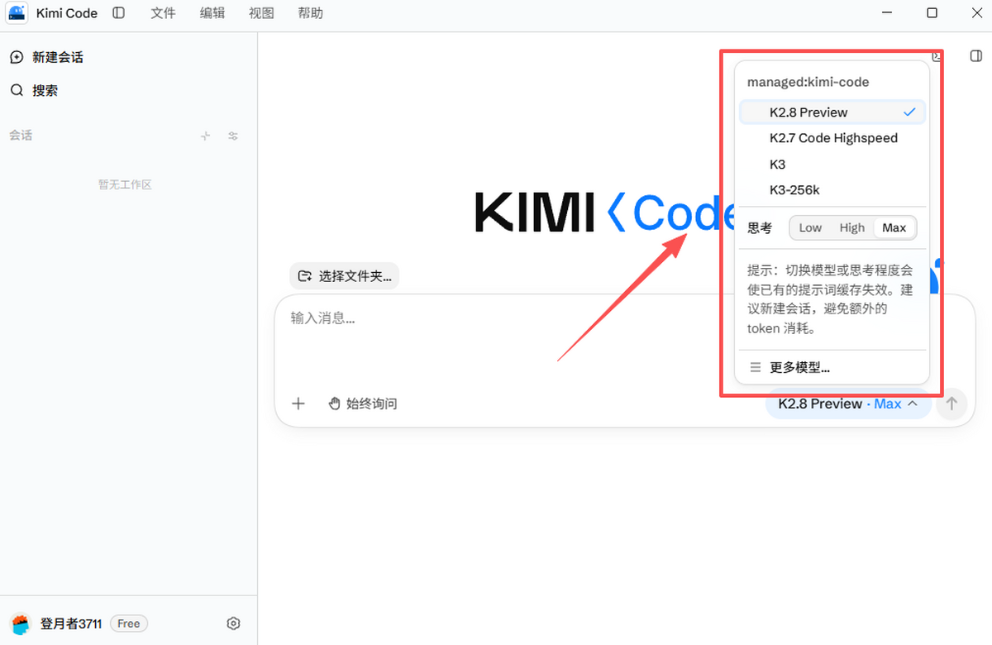Focus the 输入消息 text field
This screenshot has height=645, width=992.
pos(624,339)
